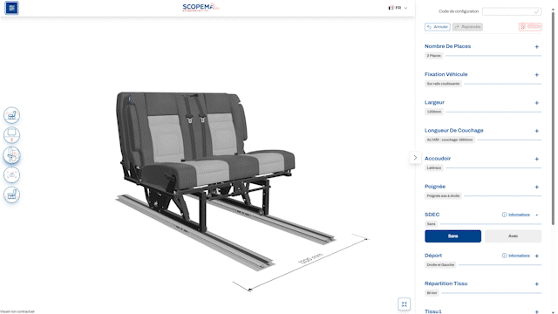The width and height of the screenshot is (558, 314).
Task: Collapse the SDEC section with the minus
Action: click(537, 215)
